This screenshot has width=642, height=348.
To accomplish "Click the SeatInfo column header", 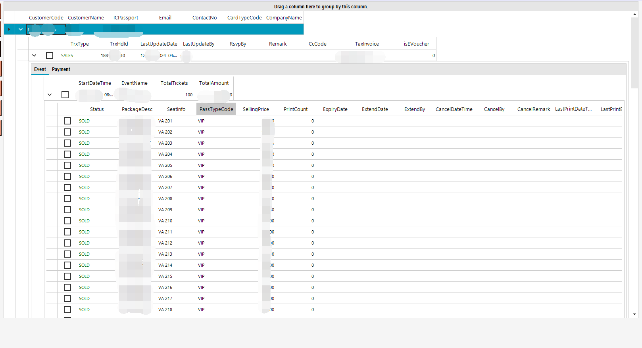I will (176, 109).
